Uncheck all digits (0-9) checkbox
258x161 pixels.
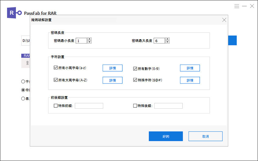(x=135, y=68)
